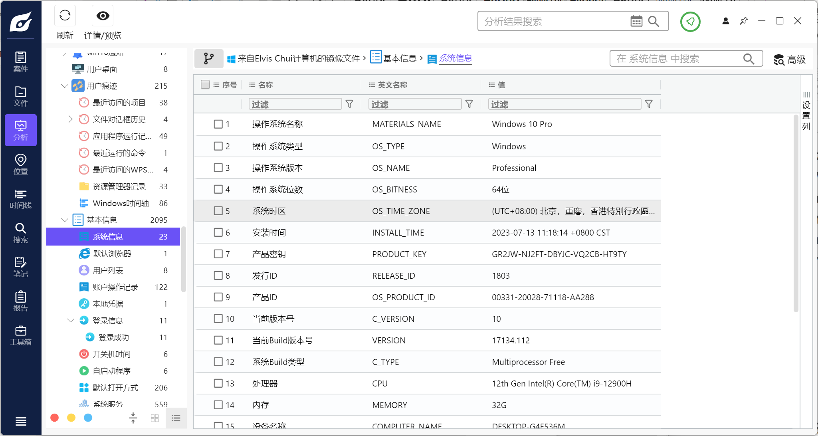Click the branch view icon button
Screen dimensions: 818x436
coord(208,59)
